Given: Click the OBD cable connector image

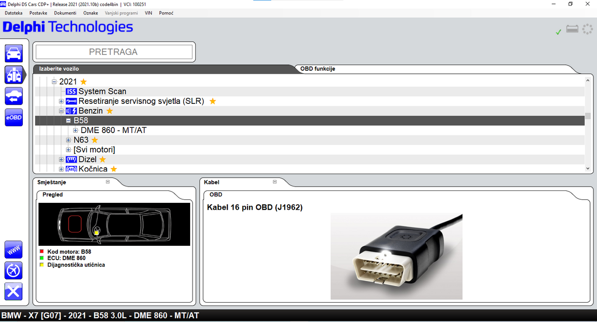Looking at the screenshot, I should [x=396, y=256].
